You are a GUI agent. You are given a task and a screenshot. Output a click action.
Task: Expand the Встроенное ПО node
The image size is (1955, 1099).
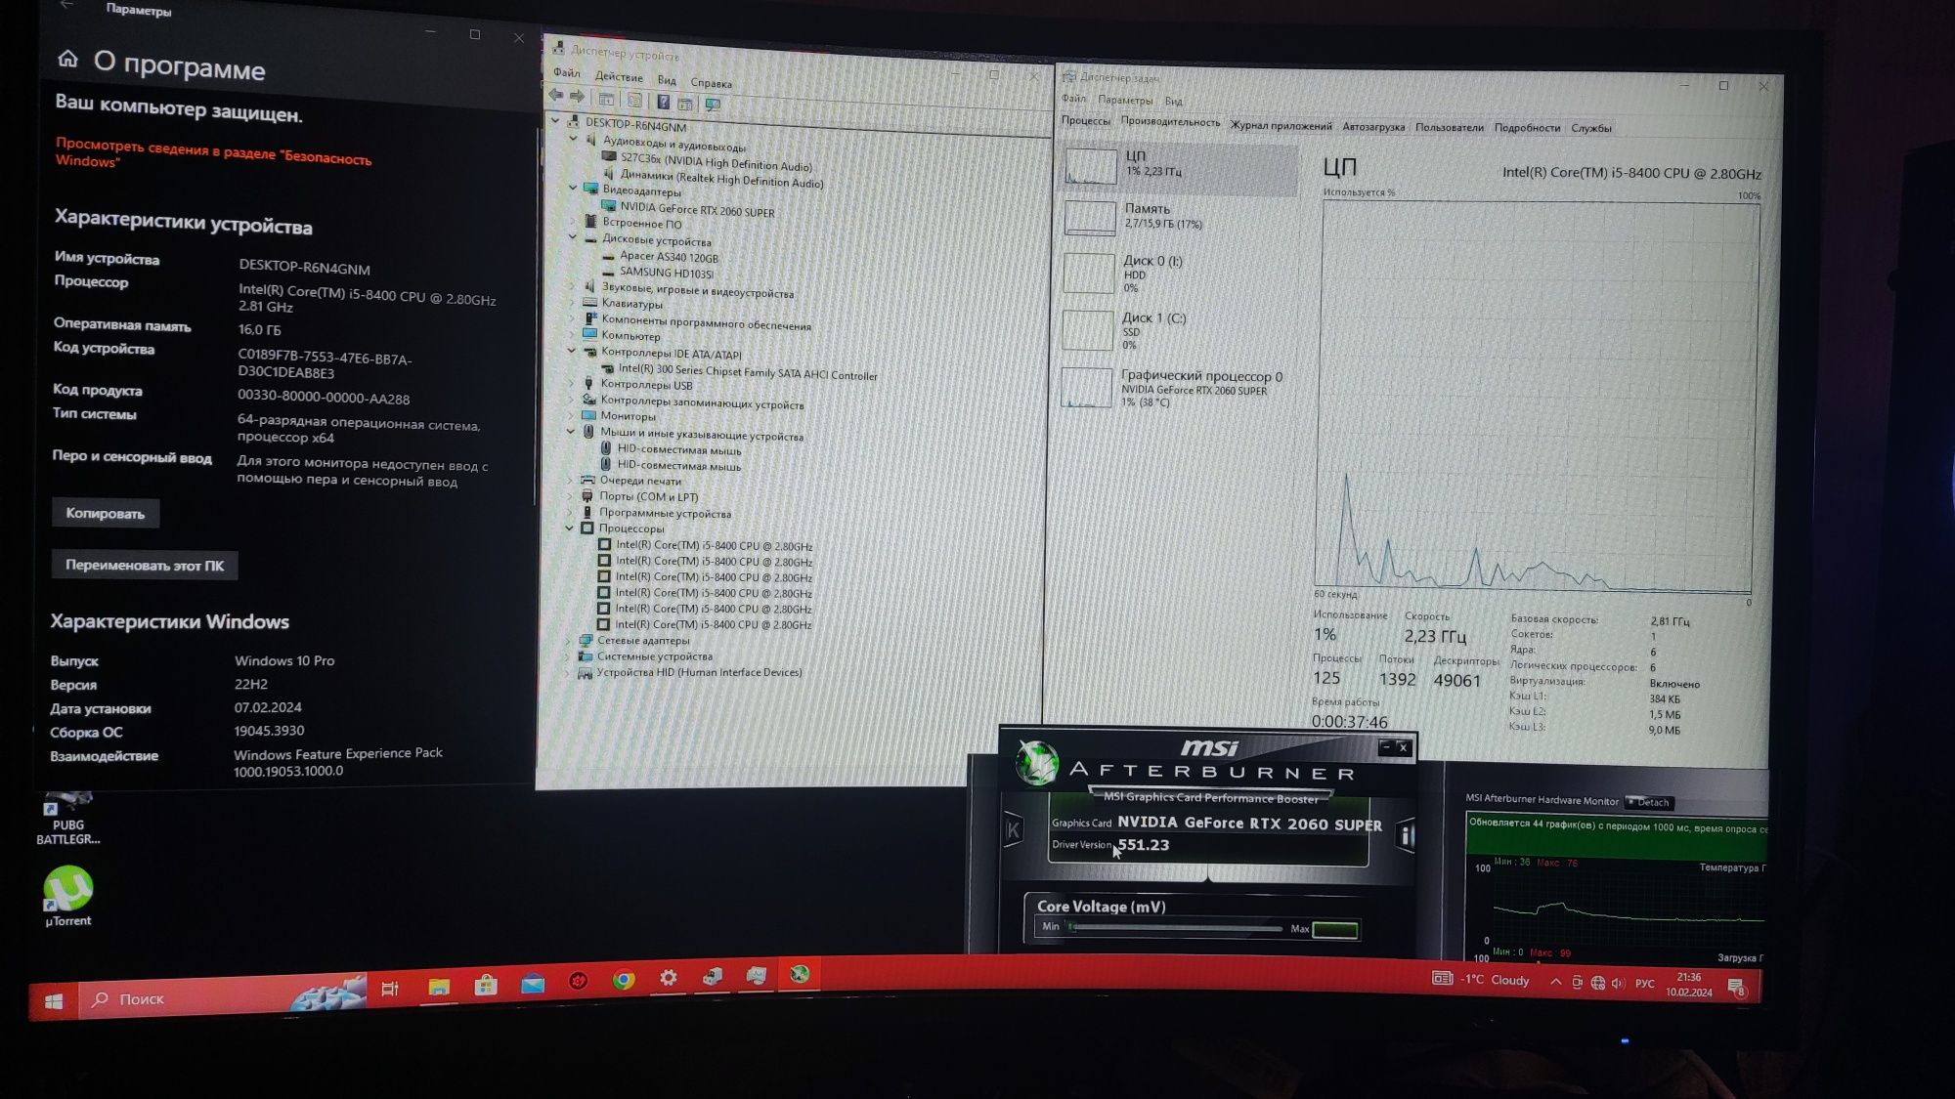(x=574, y=221)
